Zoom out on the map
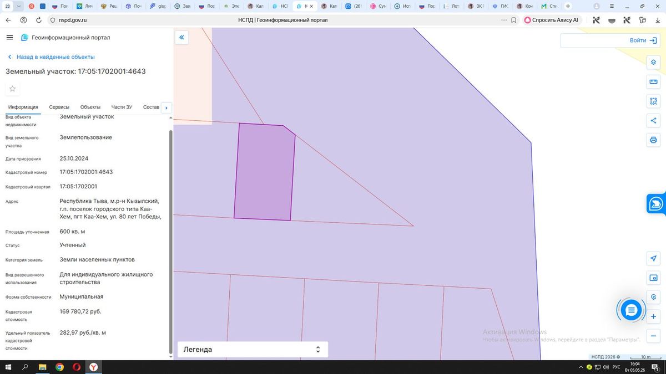 pyautogui.click(x=653, y=336)
